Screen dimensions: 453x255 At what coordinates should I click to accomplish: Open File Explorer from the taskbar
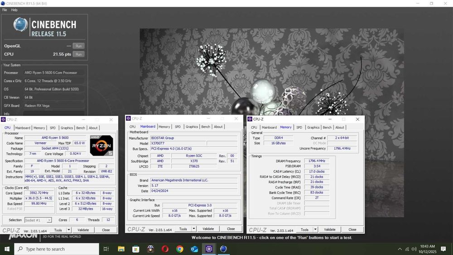(121, 249)
